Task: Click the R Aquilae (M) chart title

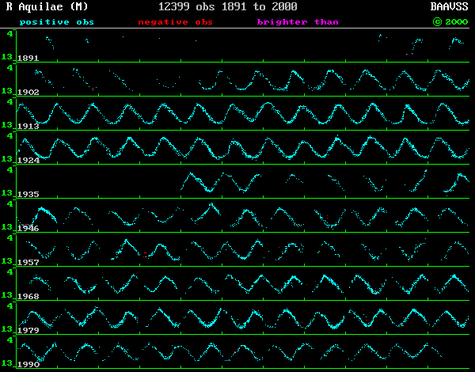Action: coord(47,6)
